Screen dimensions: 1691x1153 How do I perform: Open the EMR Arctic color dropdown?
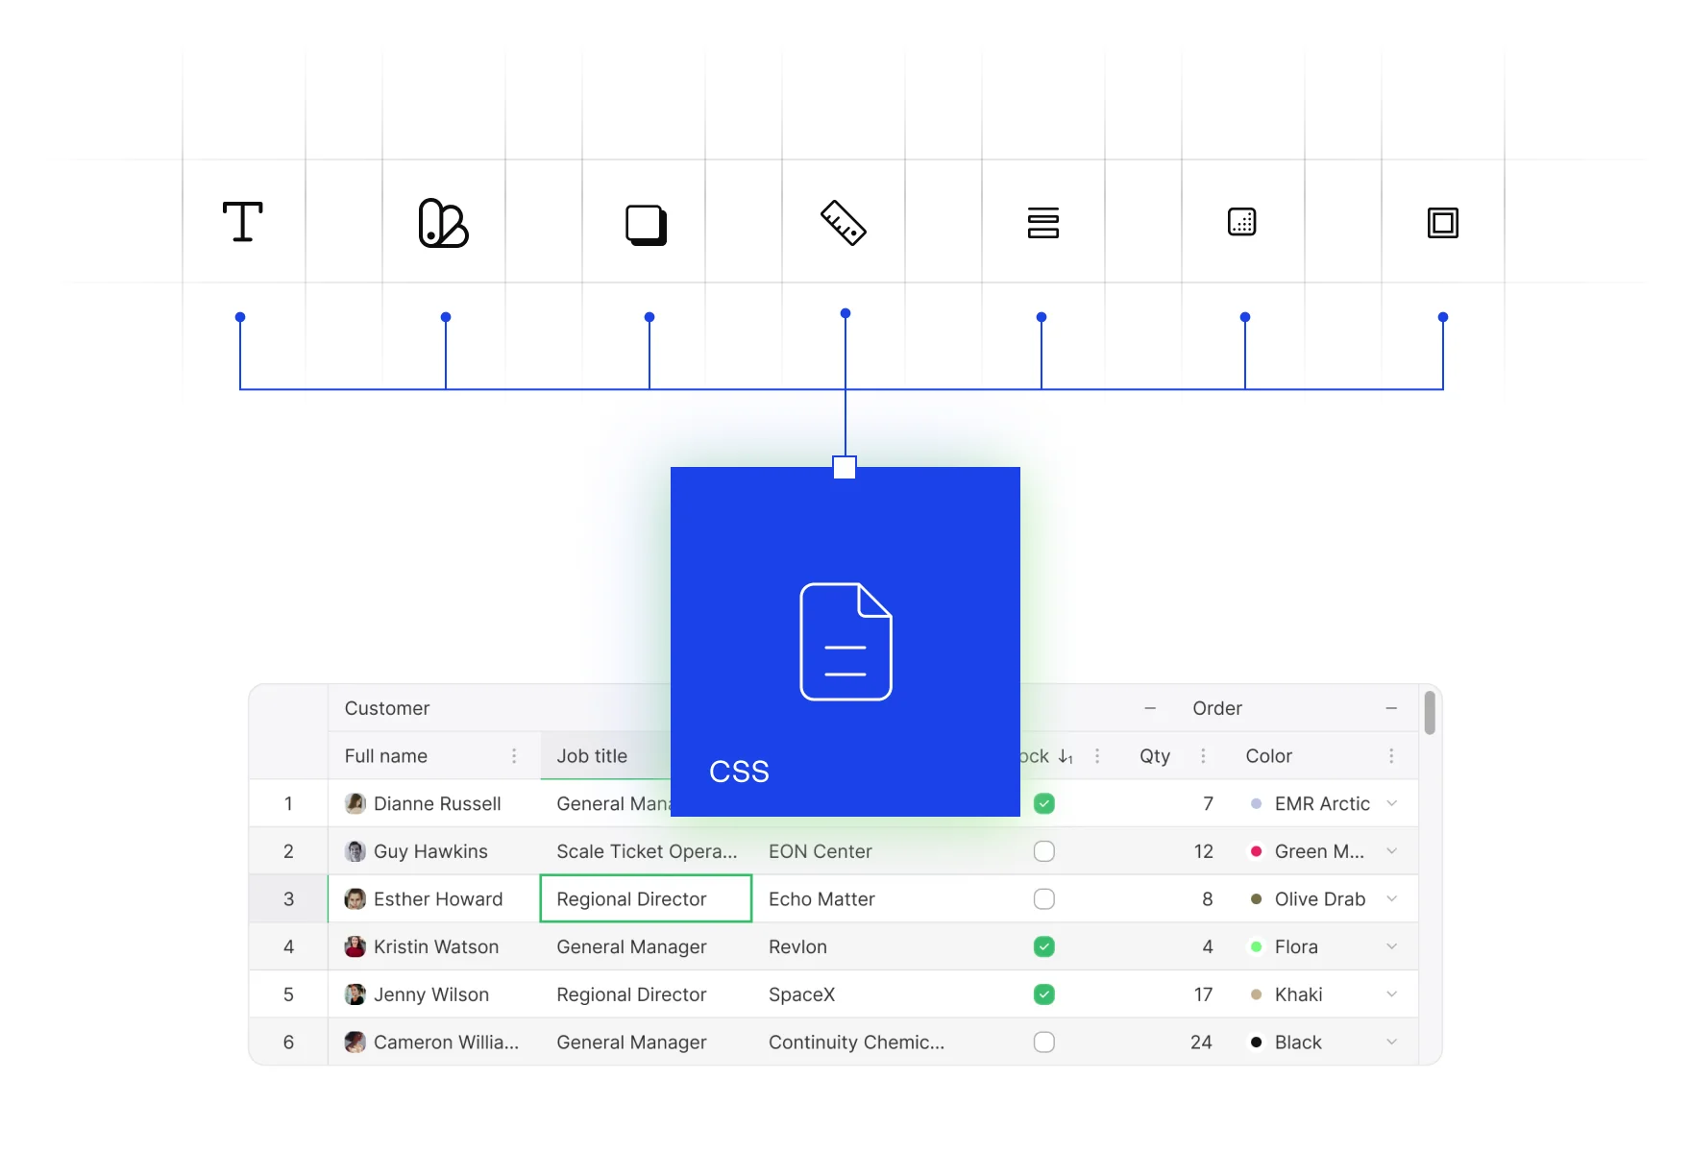[1391, 803]
